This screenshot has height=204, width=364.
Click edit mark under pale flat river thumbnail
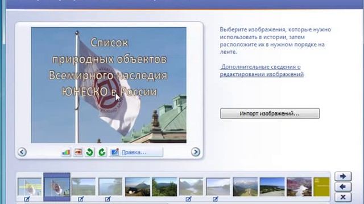pos(216,199)
